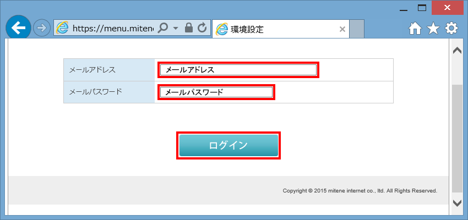Close the 環境設定 tab

(342, 29)
